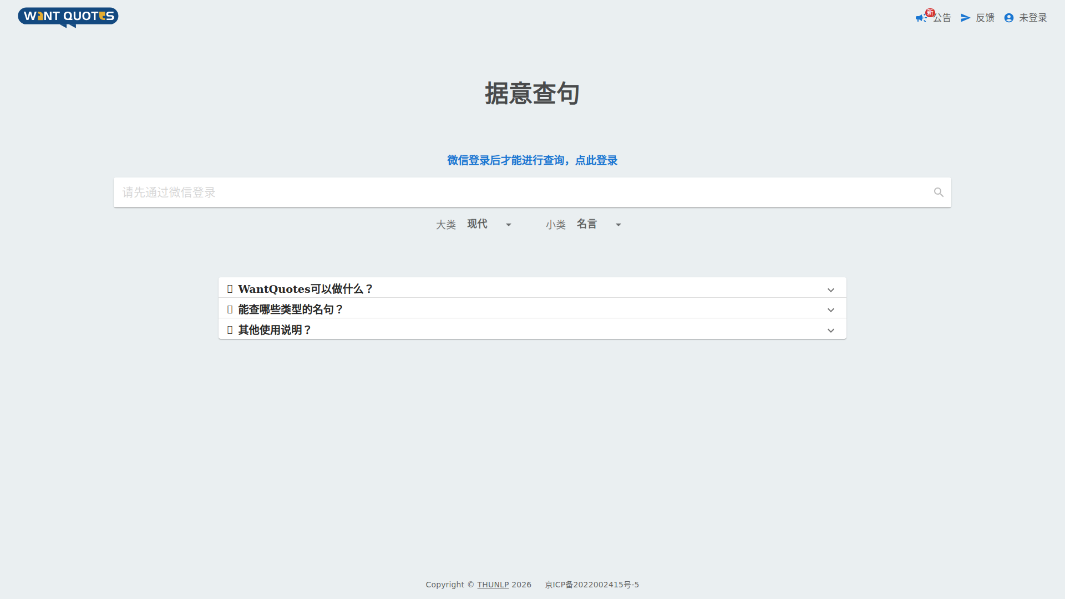1065x599 pixels.
Task: Click the feedback paper-plane icon
Action: click(966, 18)
